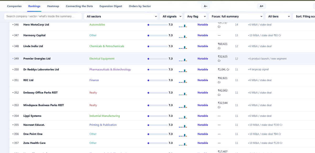This screenshot has height=153, width=315.
Task: Click '+10 M&A / stake deal ₹83 Cr' text
Action: (x=264, y=35)
